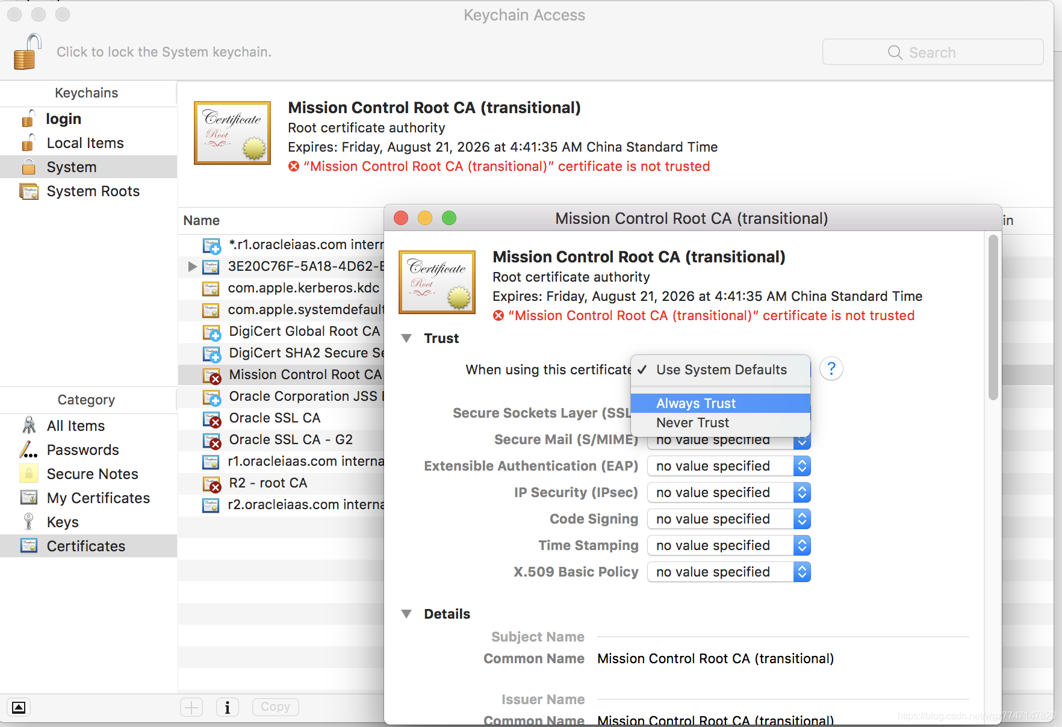
Task: View the Secure Notes category
Action: 92,474
